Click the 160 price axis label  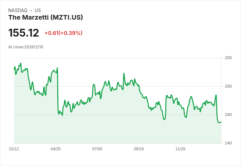click(x=228, y=115)
